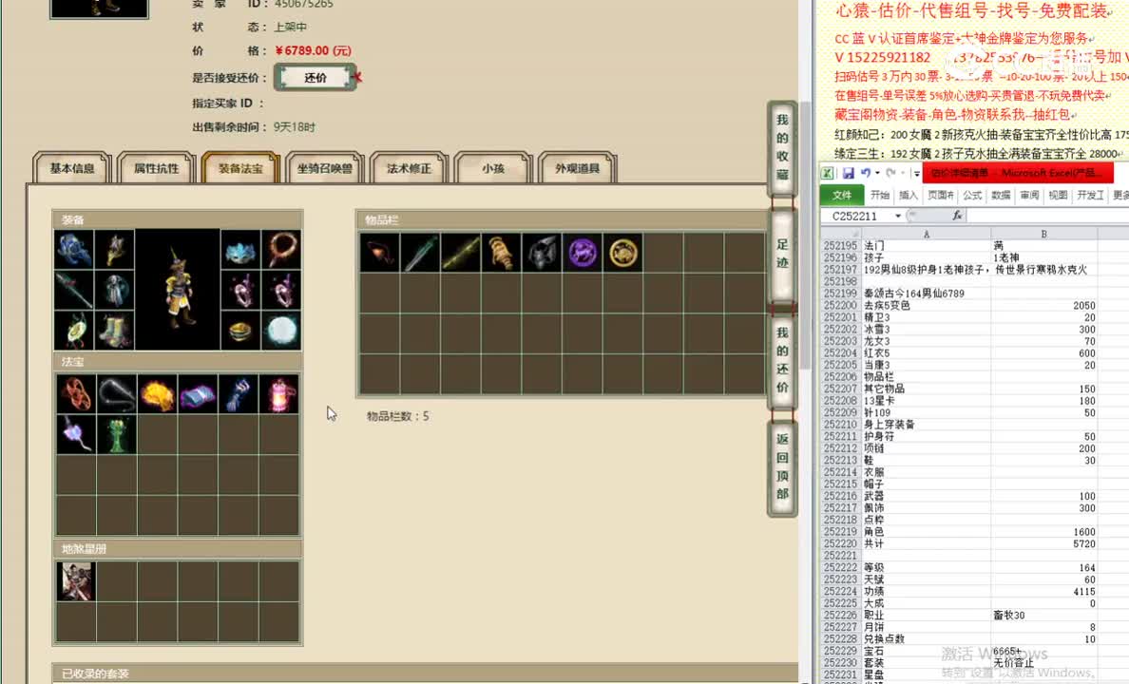Open the blue book with purple glow
The width and height of the screenshot is (1129, 684).
(x=198, y=394)
